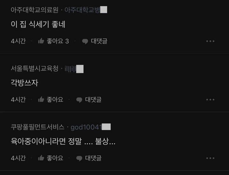Click 대댓글 reply on god10041 comment

pyautogui.click(x=93, y=158)
